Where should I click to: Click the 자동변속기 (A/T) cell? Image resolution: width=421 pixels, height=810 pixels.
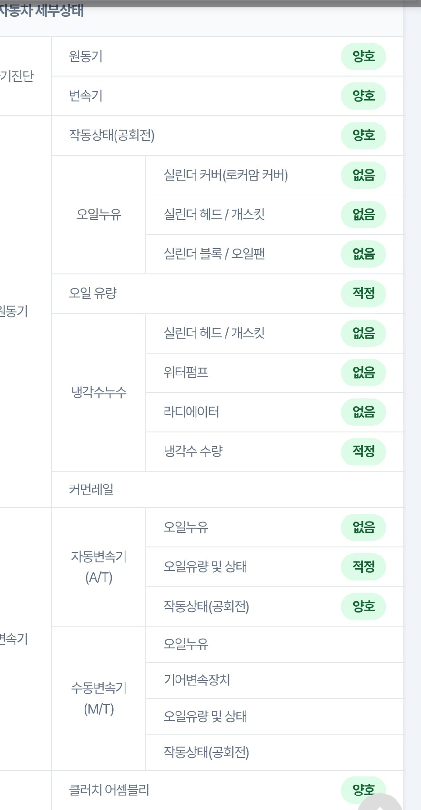tap(99, 567)
